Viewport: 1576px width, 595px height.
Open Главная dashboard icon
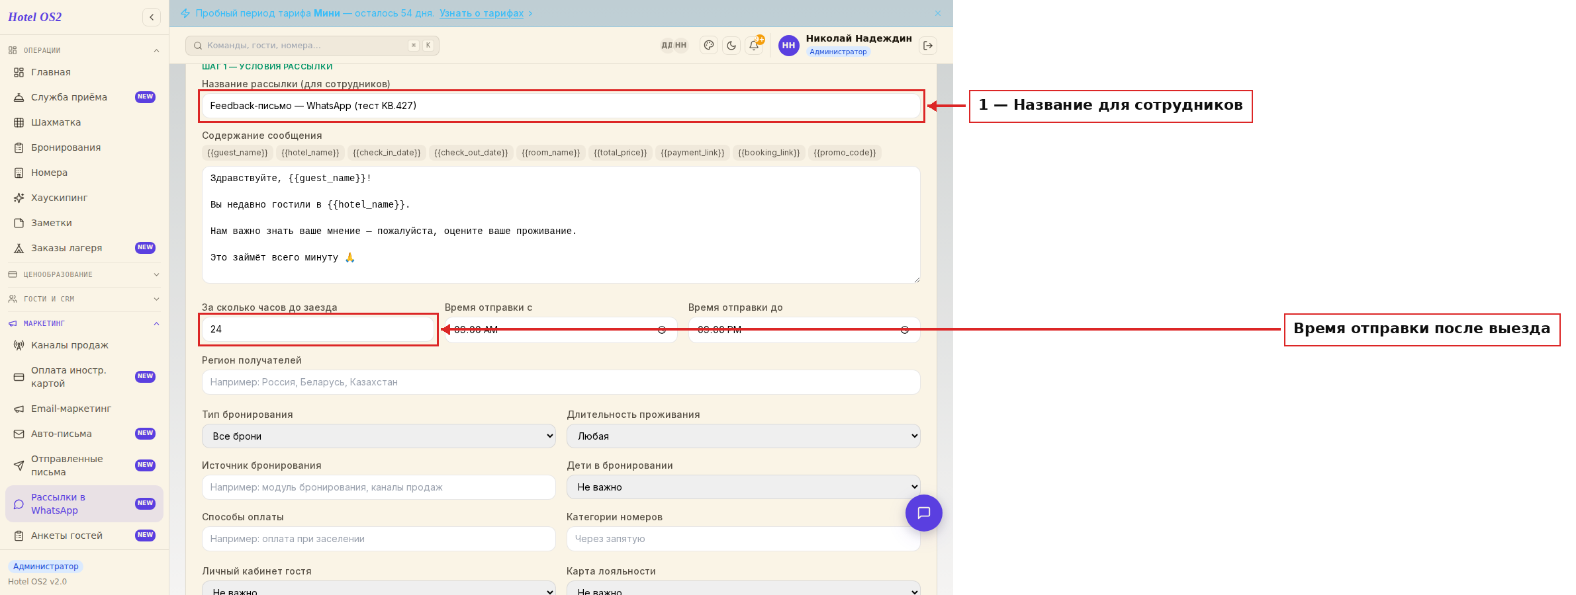(19, 72)
